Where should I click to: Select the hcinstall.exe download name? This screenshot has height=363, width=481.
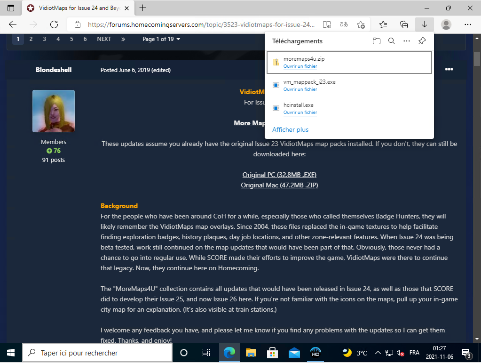pos(298,105)
